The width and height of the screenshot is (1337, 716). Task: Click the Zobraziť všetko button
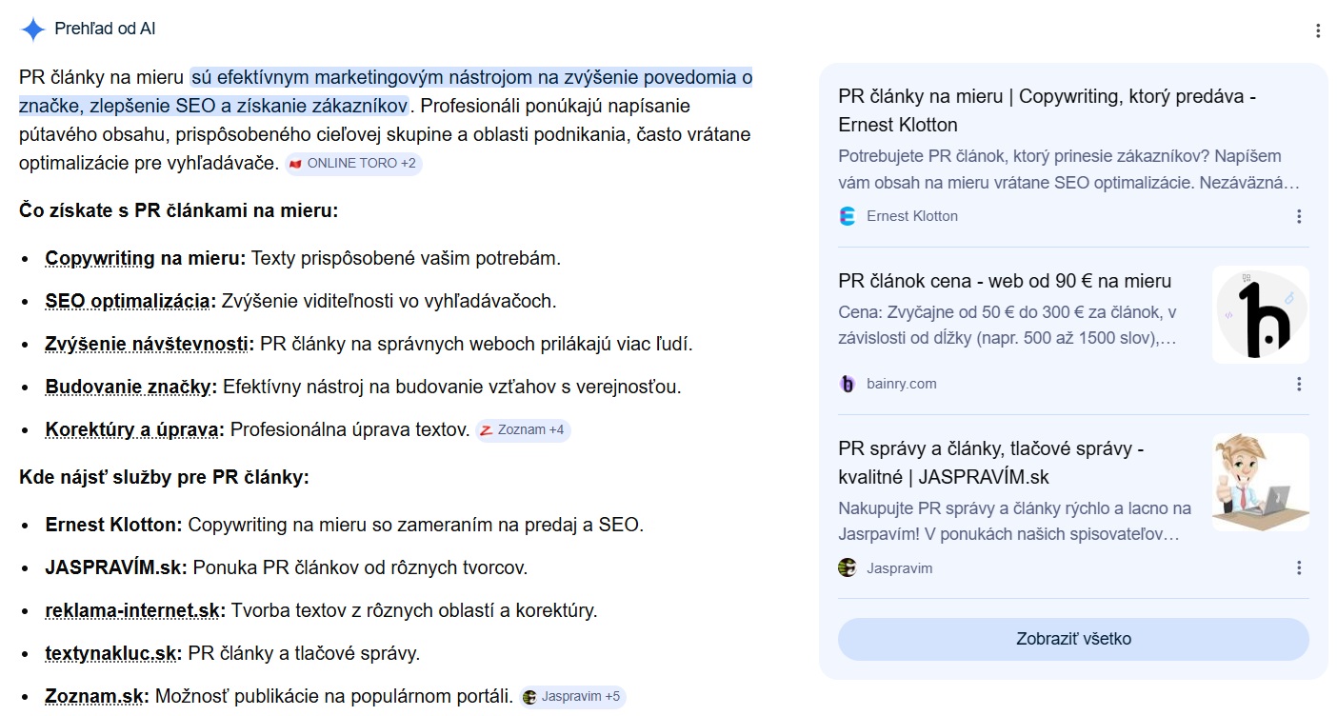pyautogui.click(x=1073, y=639)
